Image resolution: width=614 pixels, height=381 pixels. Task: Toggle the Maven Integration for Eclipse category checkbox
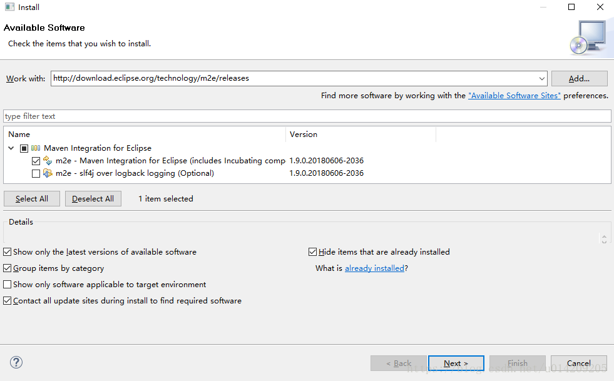pos(24,148)
